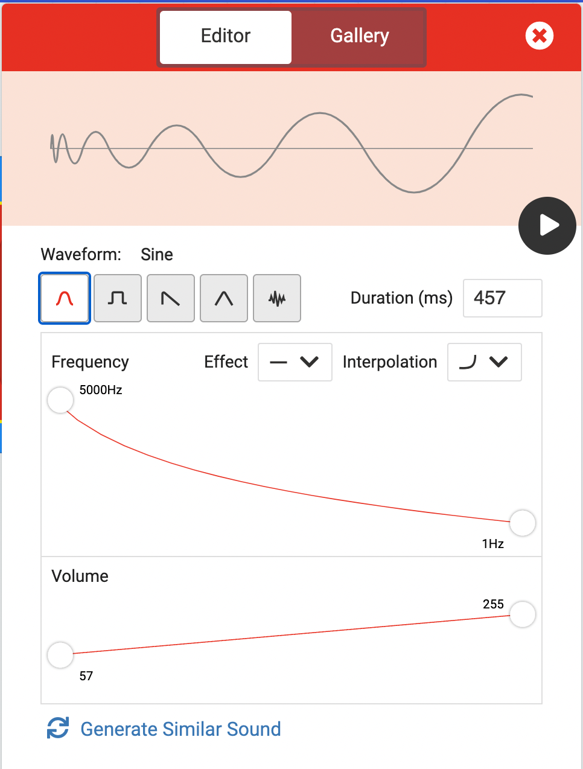Switch to the Gallery tab
The width and height of the screenshot is (583, 769).
(360, 36)
